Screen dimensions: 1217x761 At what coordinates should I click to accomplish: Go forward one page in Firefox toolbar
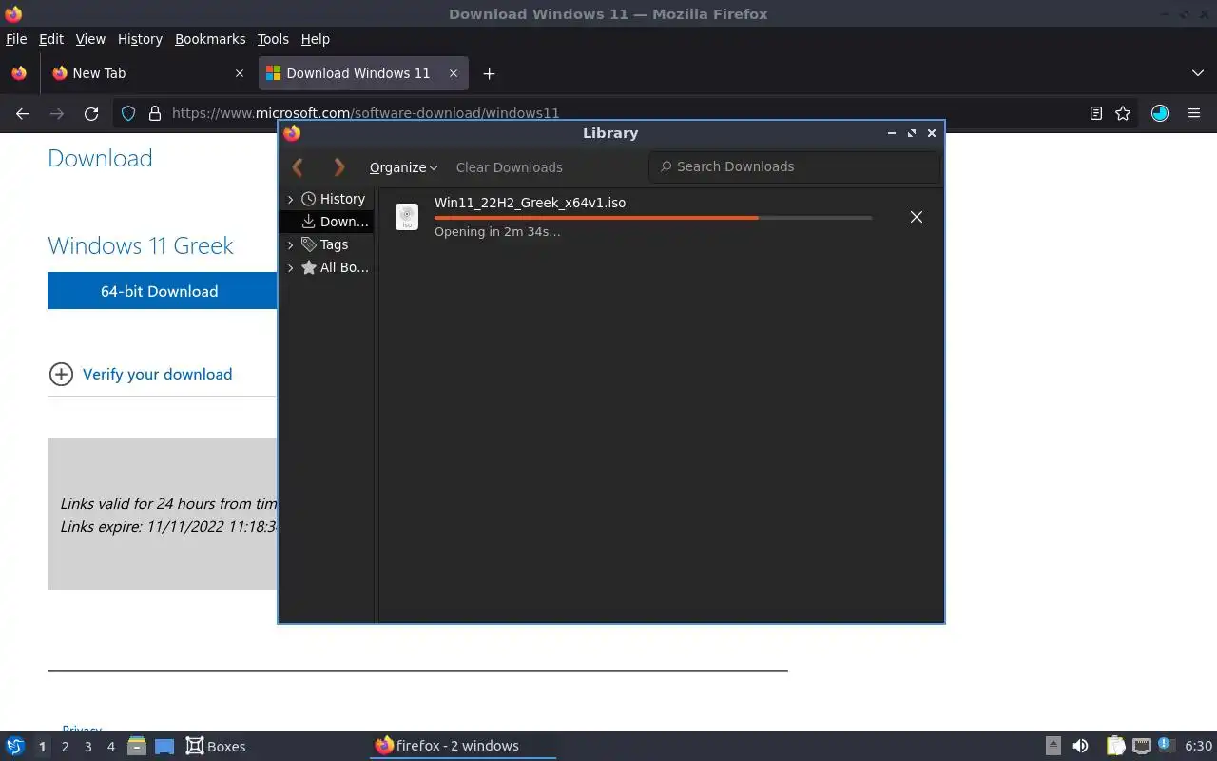pyautogui.click(x=57, y=113)
